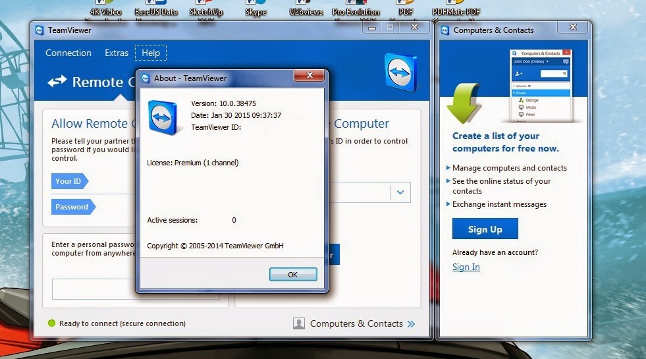The image size is (646, 359).
Task: Click 'Exchange instant messages' bullet
Action: coord(499,204)
